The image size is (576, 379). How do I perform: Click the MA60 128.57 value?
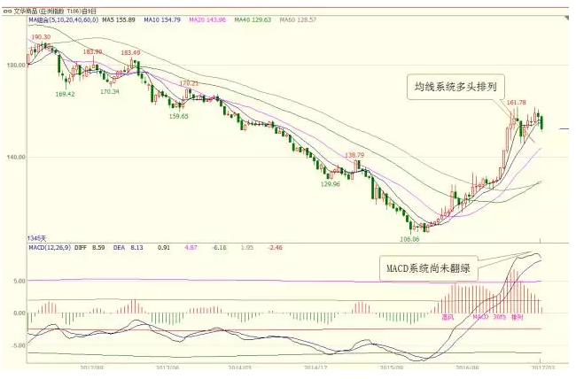(298, 19)
